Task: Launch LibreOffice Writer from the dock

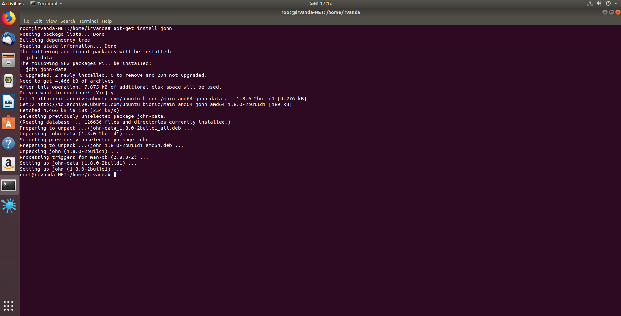Action: click(x=9, y=102)
